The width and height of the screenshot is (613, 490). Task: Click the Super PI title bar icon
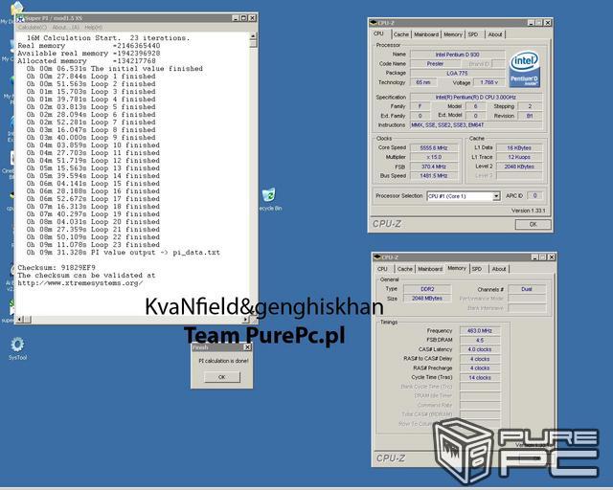[20, 18]
